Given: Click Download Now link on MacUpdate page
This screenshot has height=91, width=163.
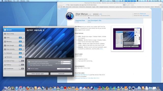Looking at the screenshot, I should pyautogui.click(x=80, y=20).
